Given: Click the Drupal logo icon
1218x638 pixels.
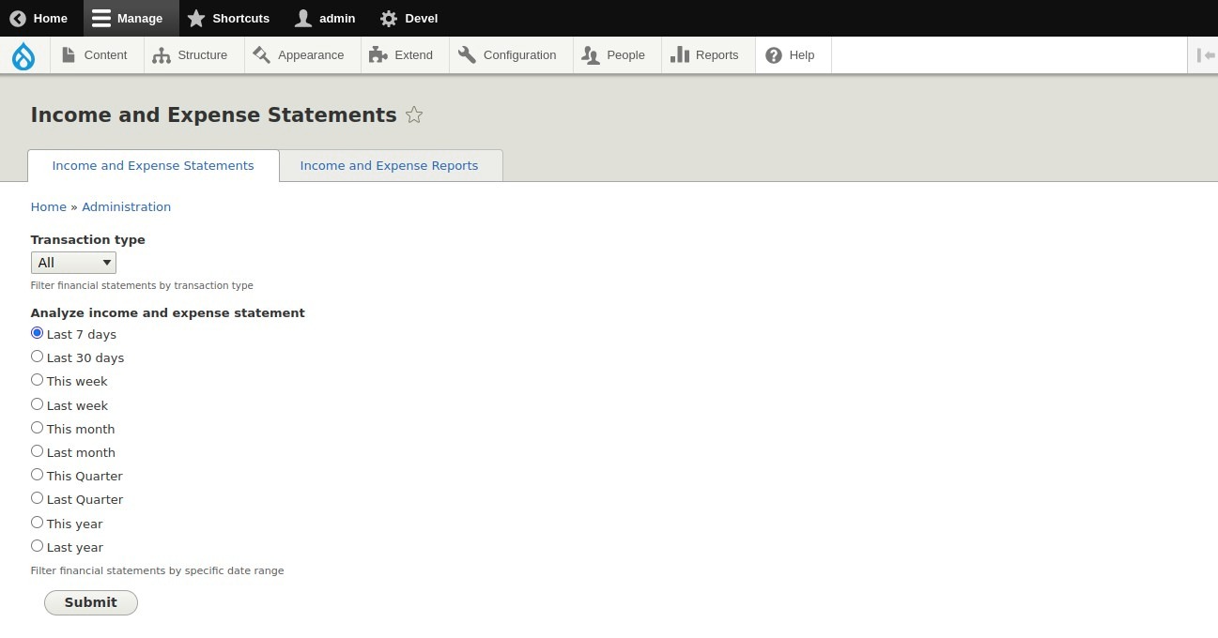Looking at the screenshot, I should coord(23,55).
